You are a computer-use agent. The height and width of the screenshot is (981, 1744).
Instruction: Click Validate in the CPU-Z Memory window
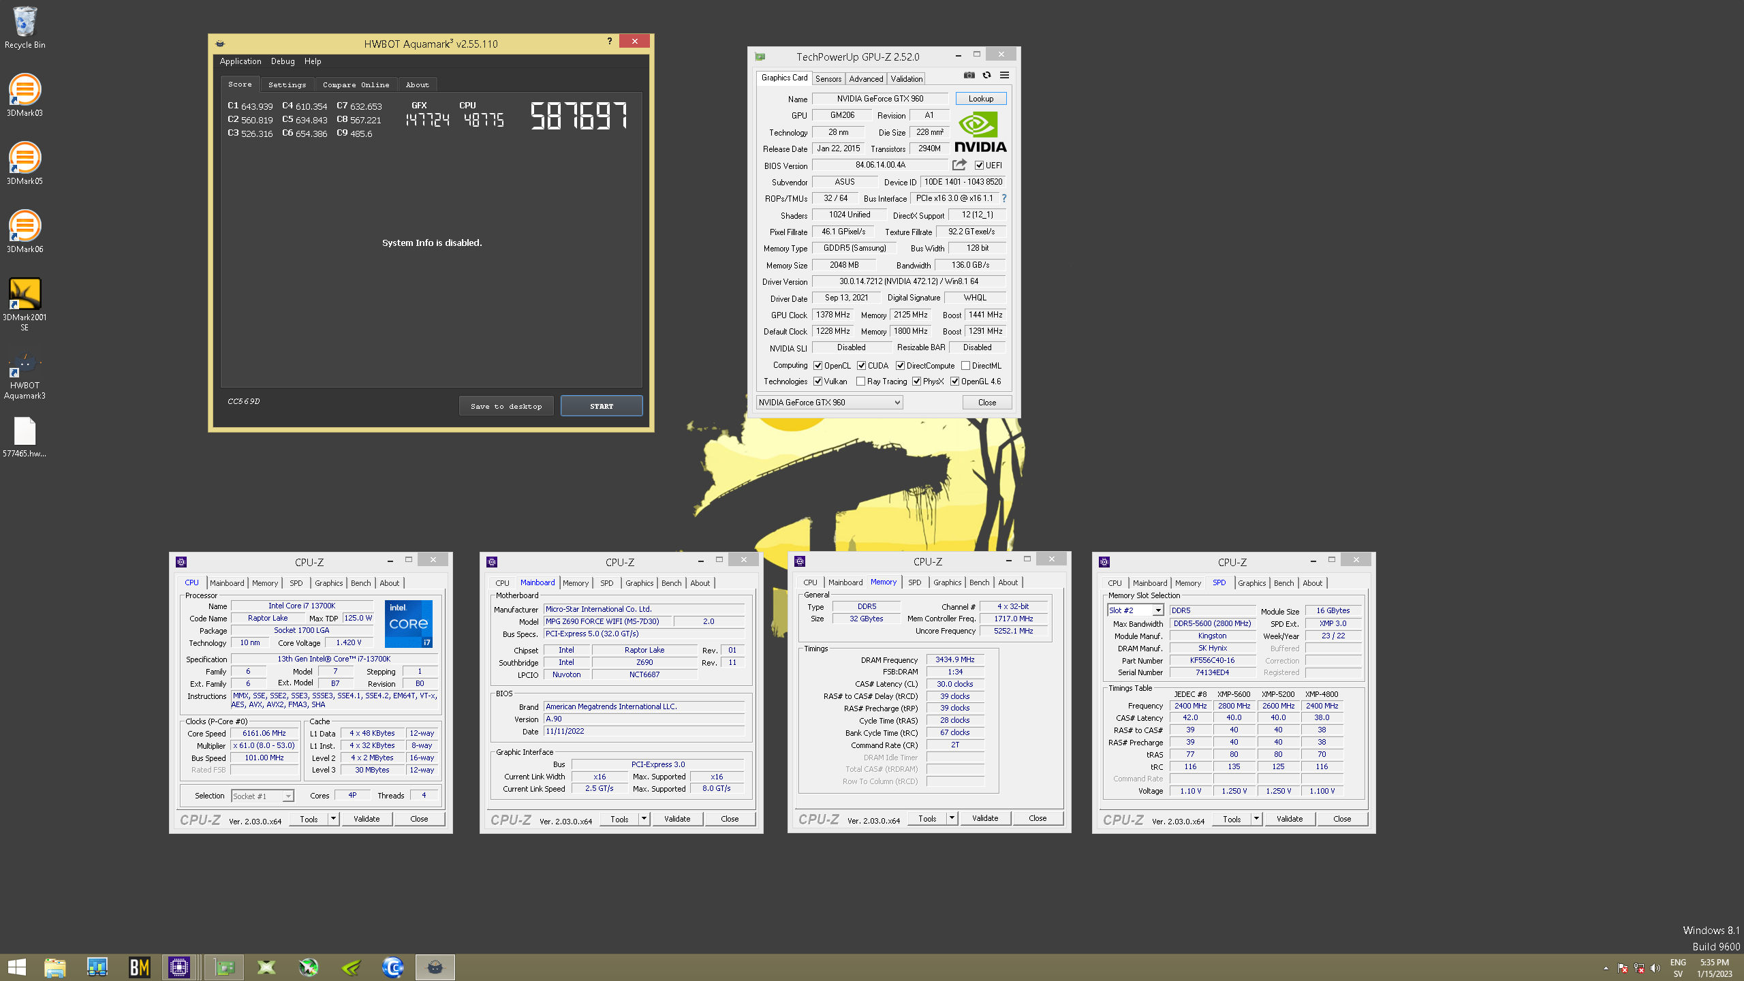pyautogui.click(x=985, y=818)
